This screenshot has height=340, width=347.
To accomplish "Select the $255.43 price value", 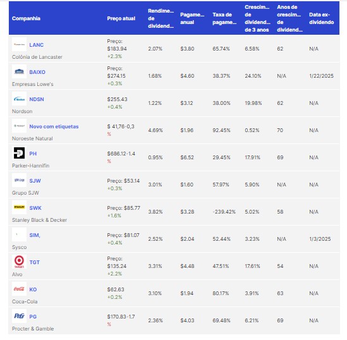I will coord(118,99).
